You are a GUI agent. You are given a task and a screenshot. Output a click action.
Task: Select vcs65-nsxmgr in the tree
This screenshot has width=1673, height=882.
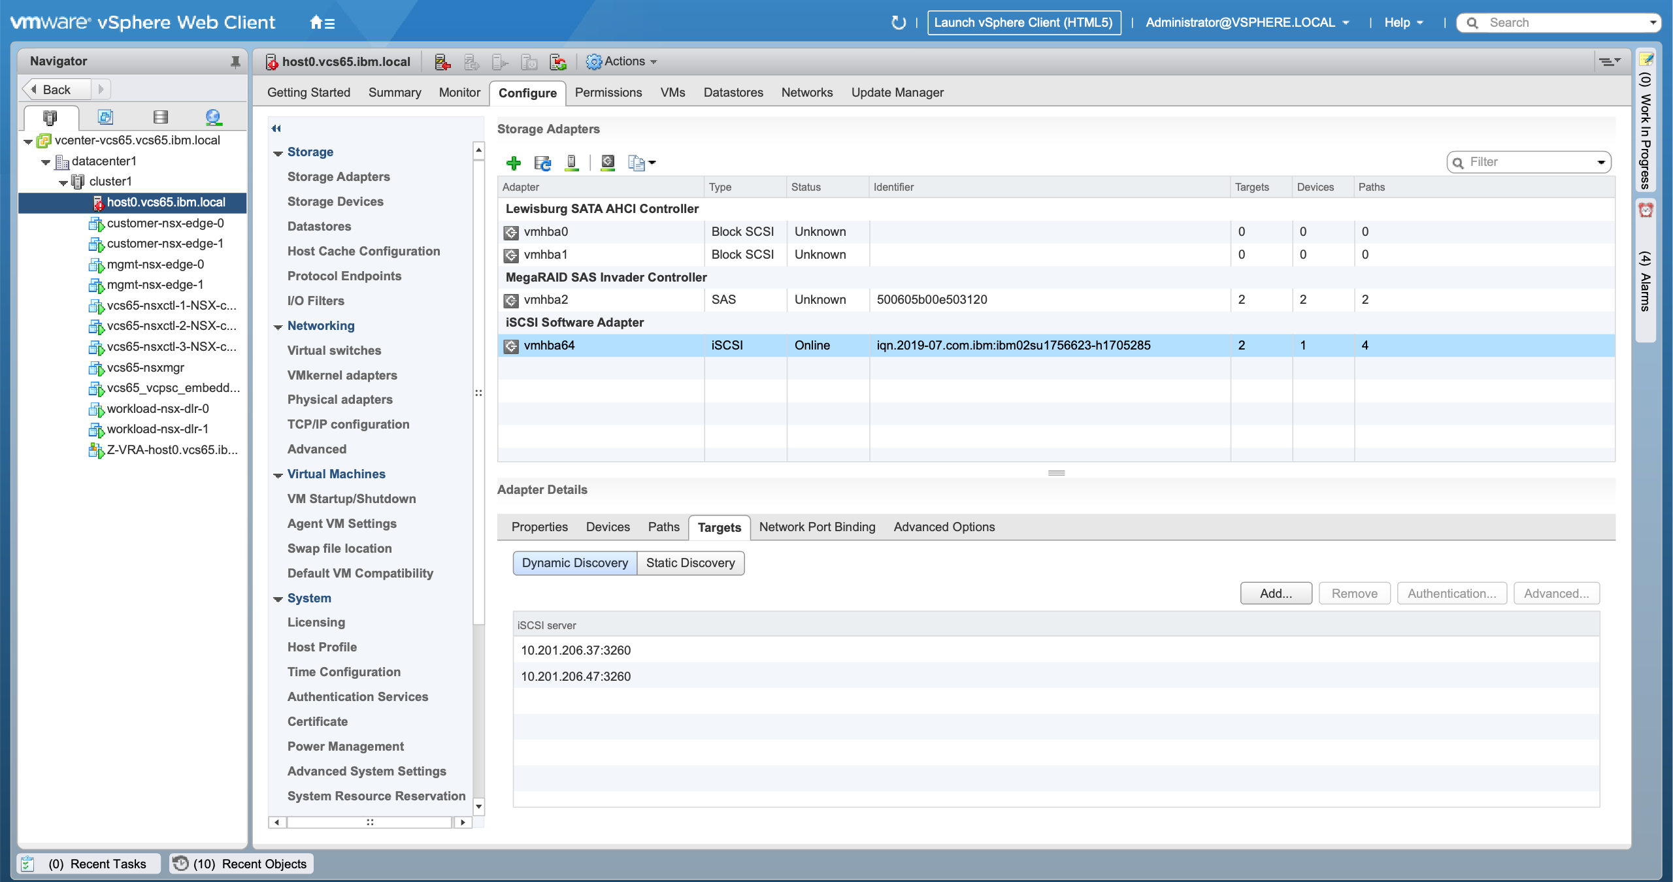tap(145, 368)
